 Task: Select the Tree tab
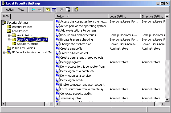[5, 16]
